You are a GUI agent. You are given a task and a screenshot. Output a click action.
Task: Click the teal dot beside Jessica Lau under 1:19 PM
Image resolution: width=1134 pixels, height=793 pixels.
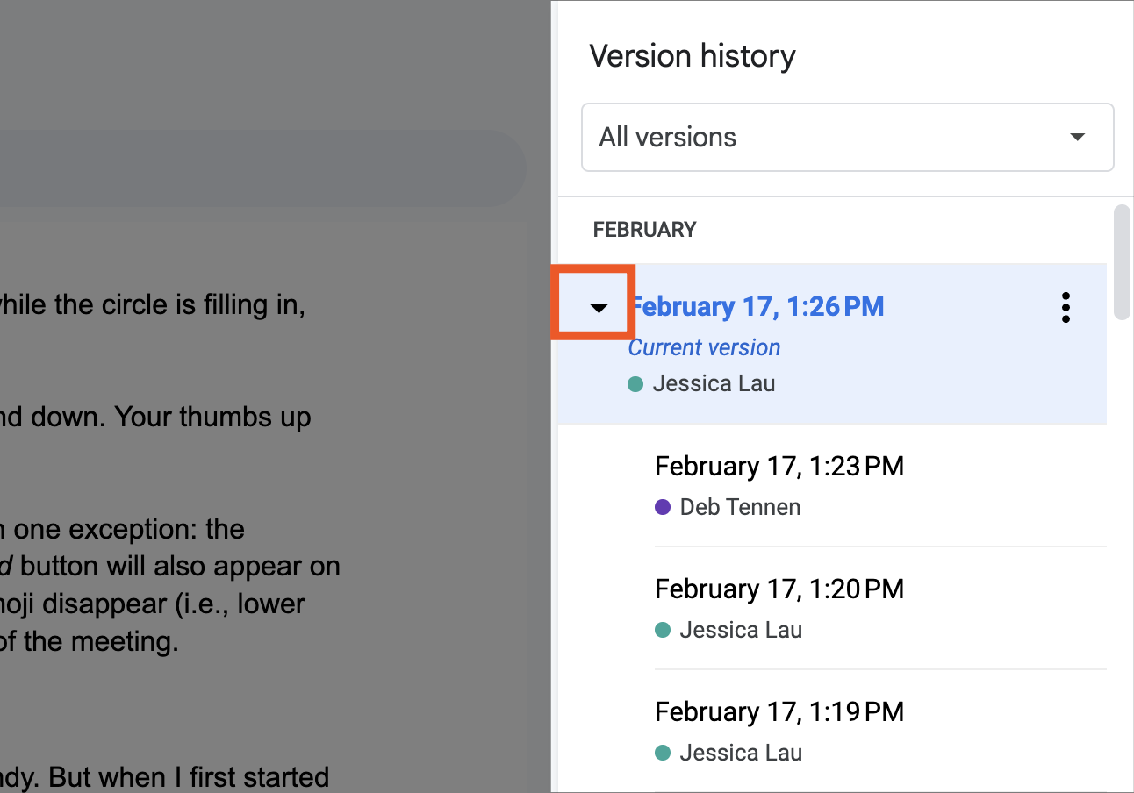tap(664, 753)
